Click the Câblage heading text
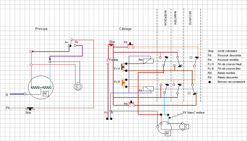 [125, 29]
